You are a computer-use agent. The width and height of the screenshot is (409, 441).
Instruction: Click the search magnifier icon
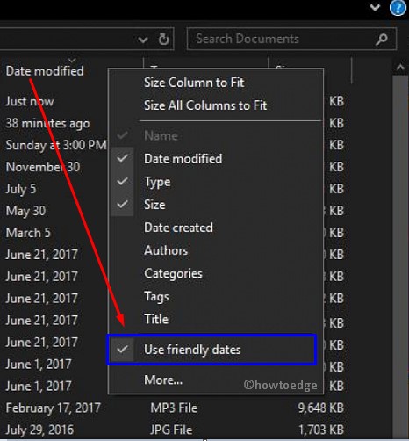coord(382,40)
